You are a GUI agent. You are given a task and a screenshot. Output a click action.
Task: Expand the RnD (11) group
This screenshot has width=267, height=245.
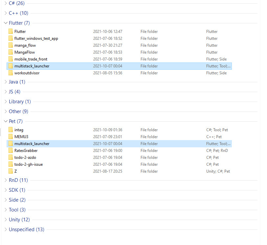tap(6, 180)
